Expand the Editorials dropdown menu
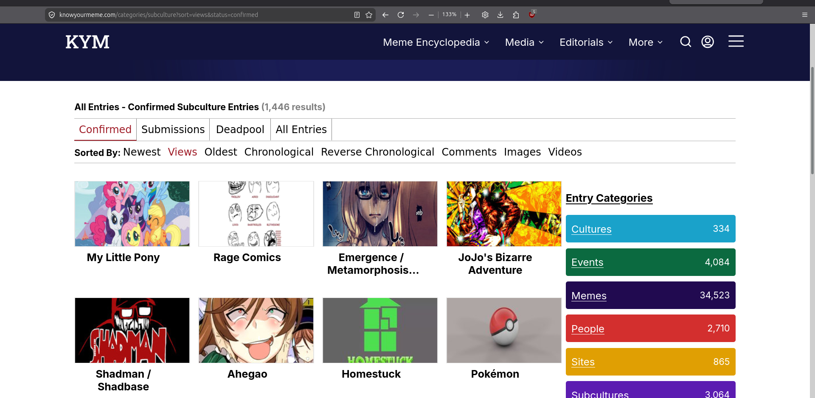Screen dimensions: 815x398 [586, 42]
